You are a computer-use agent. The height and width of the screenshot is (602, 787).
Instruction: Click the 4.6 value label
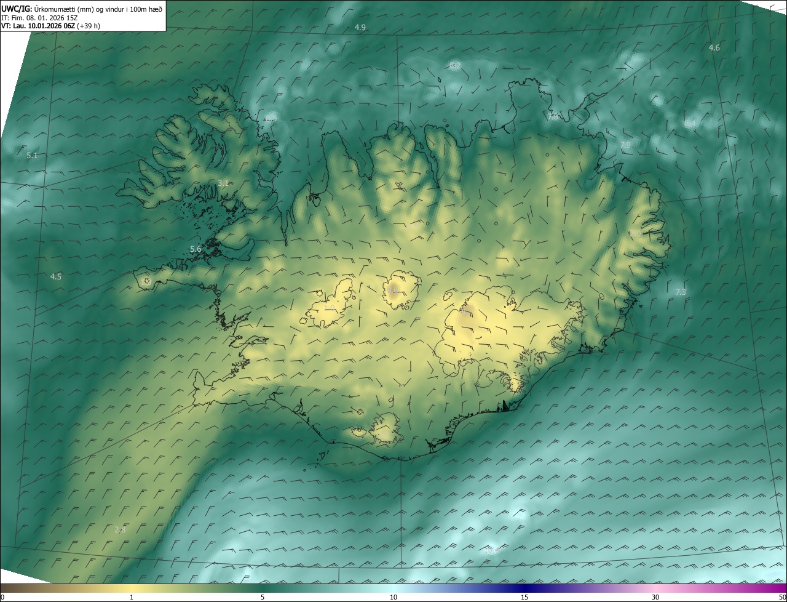[x=714, y=47]
